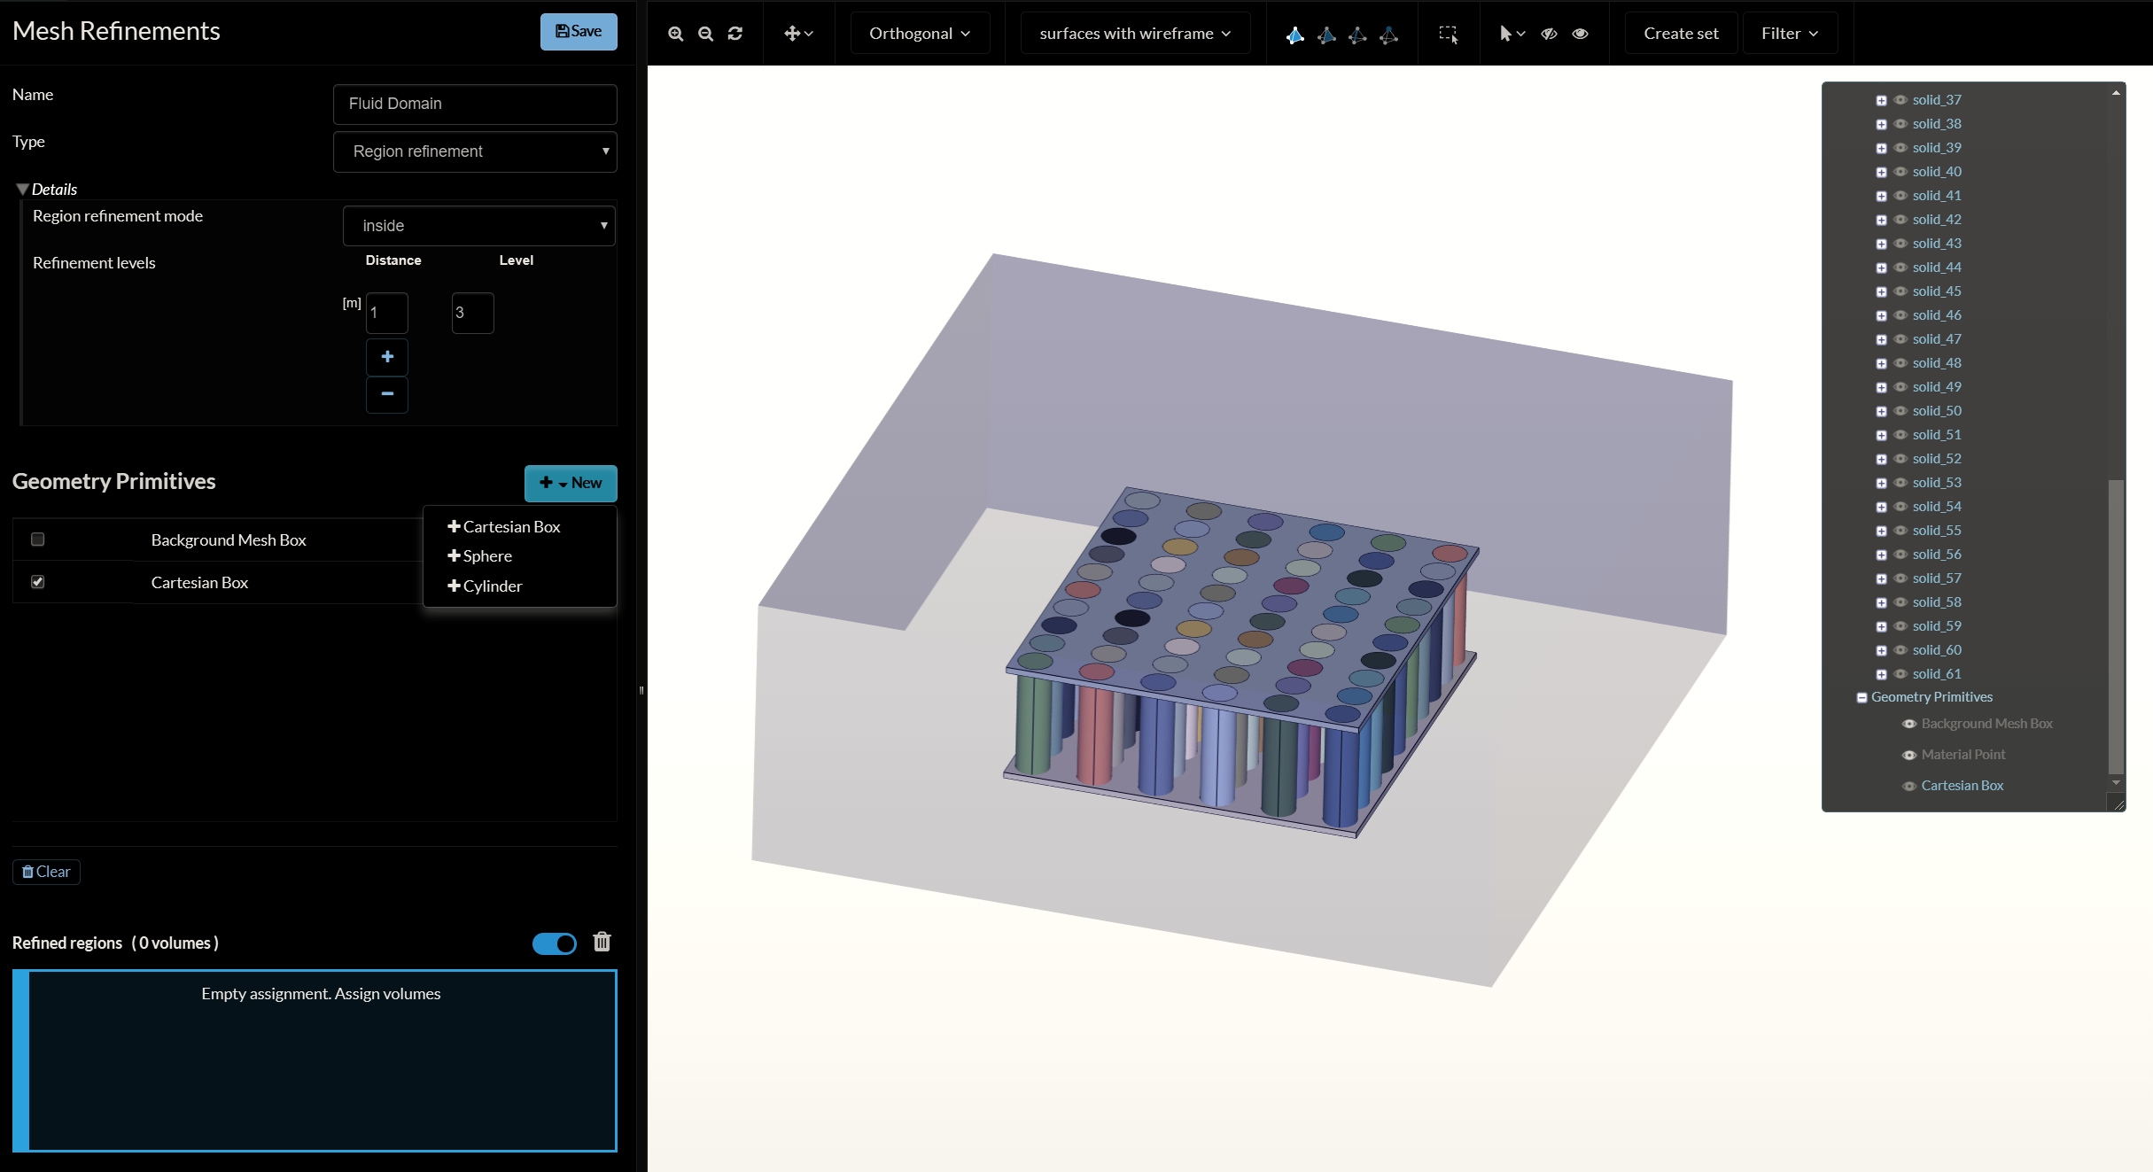This screenshot has width=2153, height=1172.
Task: Open the Orthogonal projection dropdown
Action: tap(919, 34)
